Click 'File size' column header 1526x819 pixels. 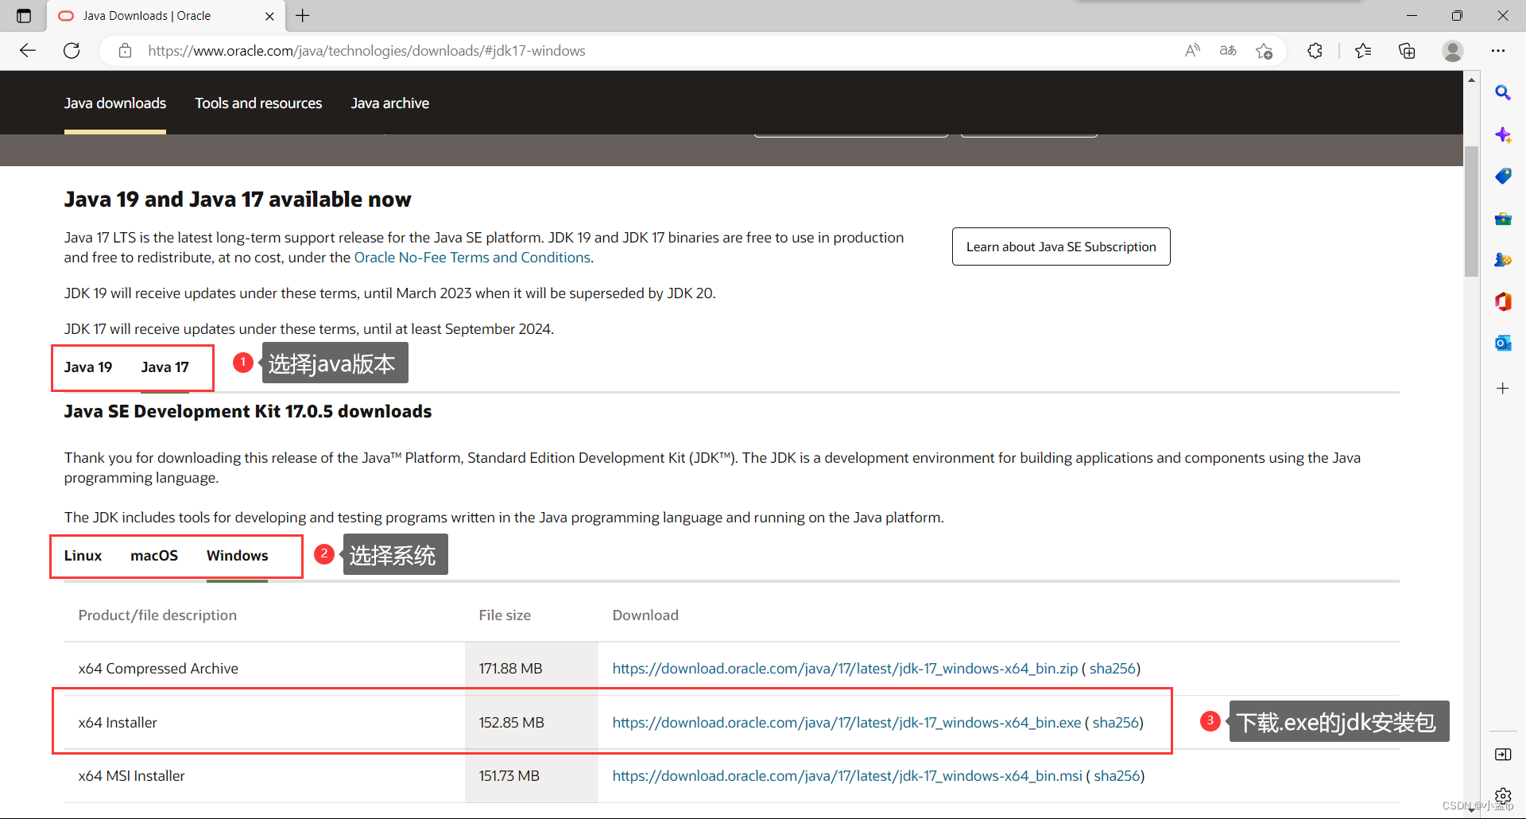pyautogui.click(x=505, y=615)
